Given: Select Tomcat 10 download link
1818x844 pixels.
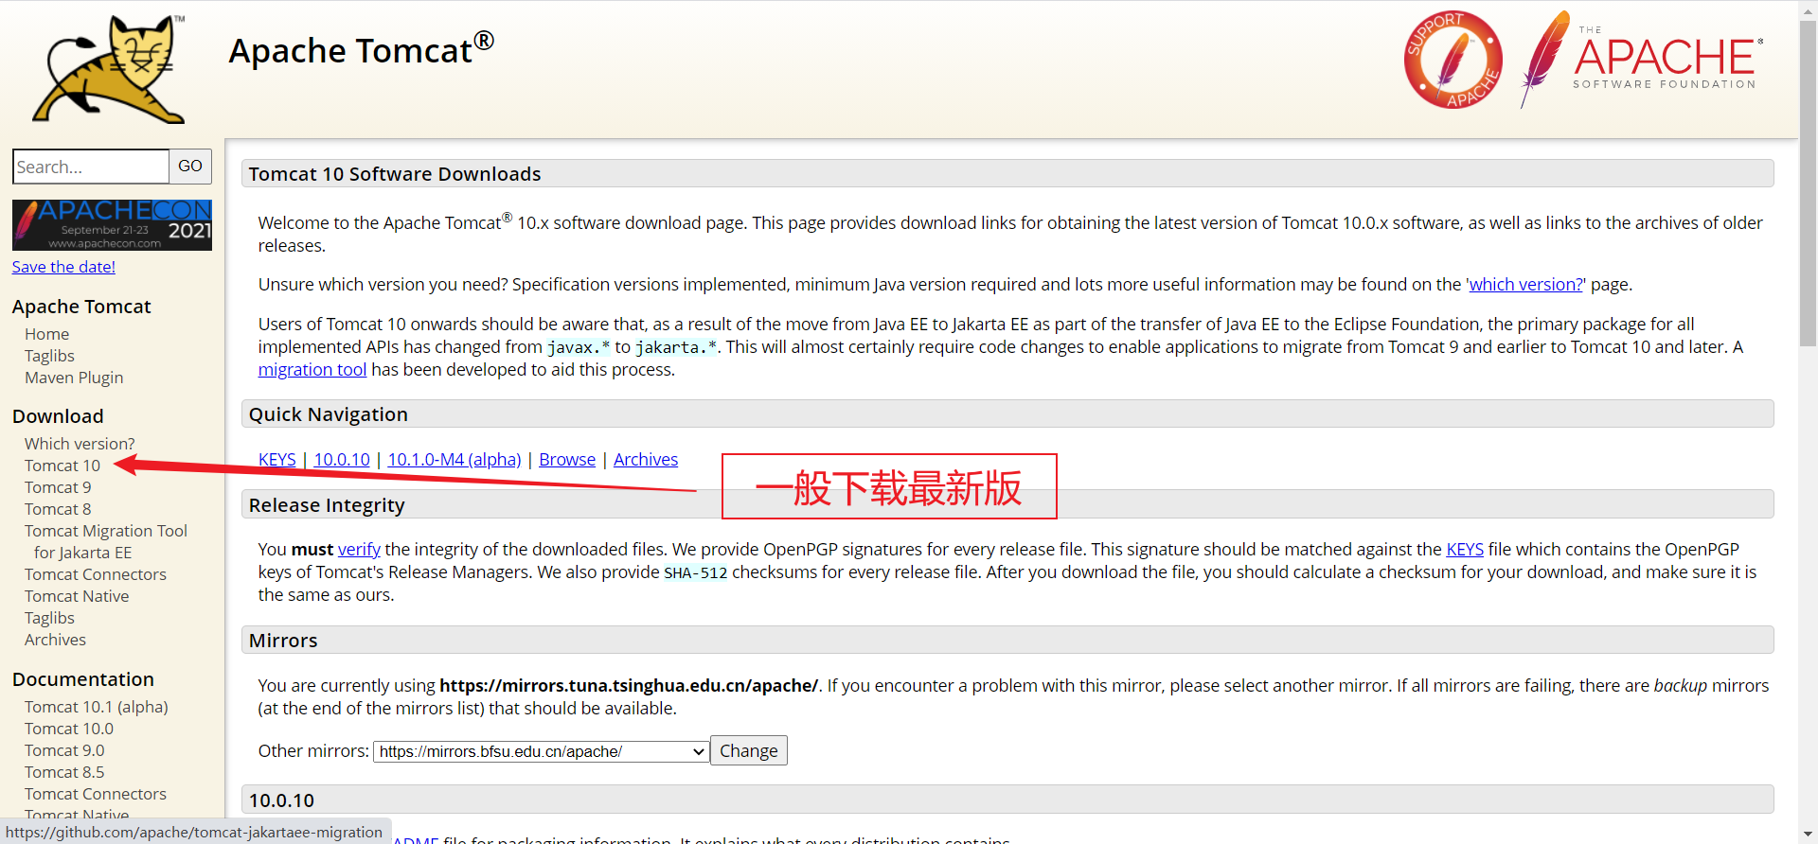Looking at the screenshot, I should pos(62,466).
